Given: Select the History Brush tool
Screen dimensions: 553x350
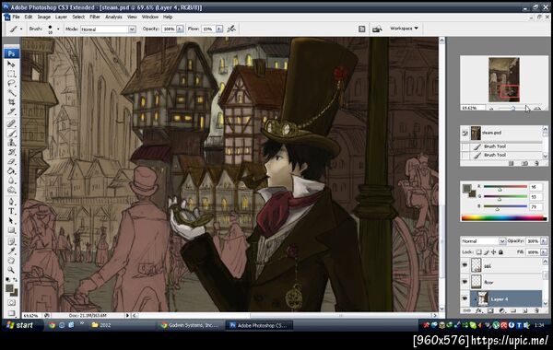Looking at the screenshot, I should (11, 152).
